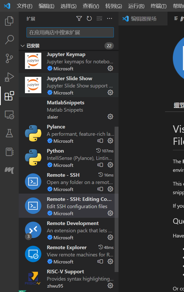Open the 文件(F) menu
The width and height of the screenshot is (184, 292).
(x=24, y=6)
